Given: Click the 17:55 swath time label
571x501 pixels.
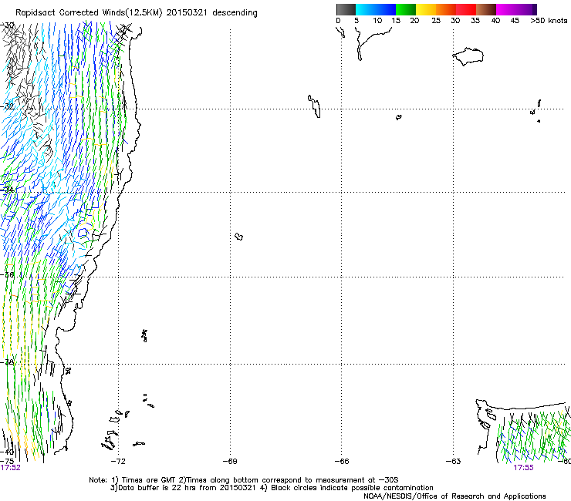Looking at the screenshot, I should coord(524,468).
